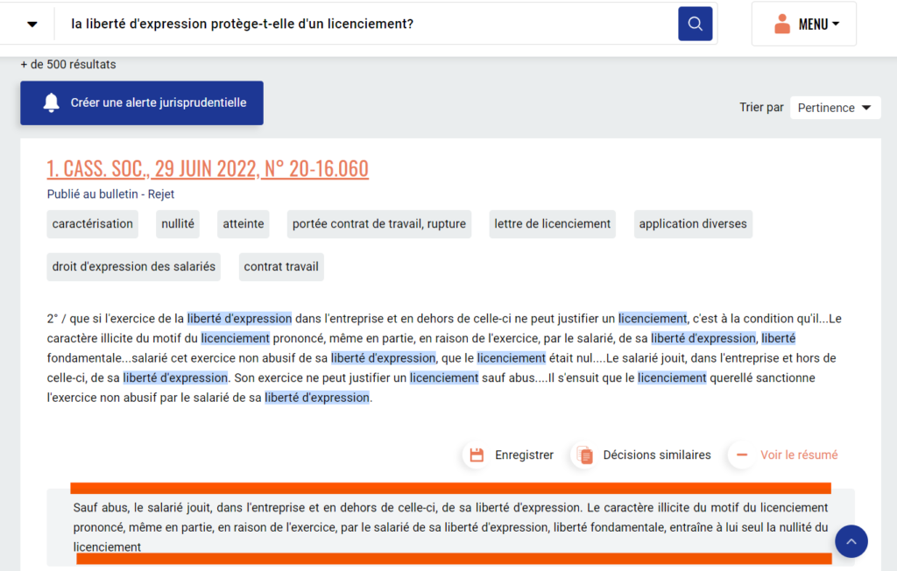
Task: Select the 'caractérisation' tag
Action: [x=92, y=223]
